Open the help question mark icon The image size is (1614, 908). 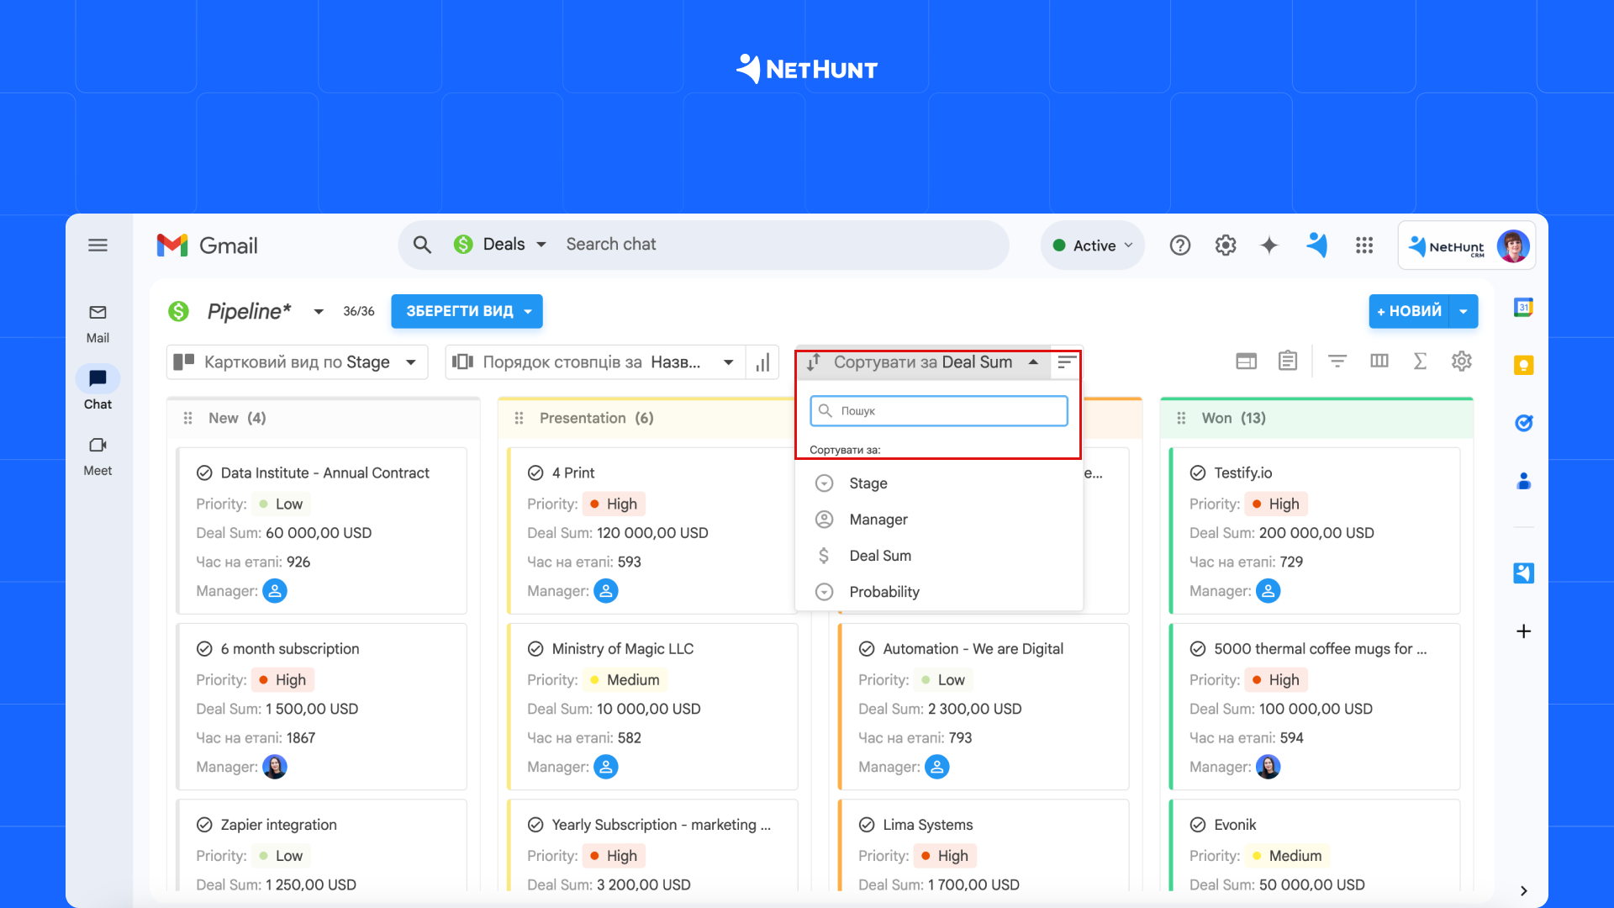1180,245
